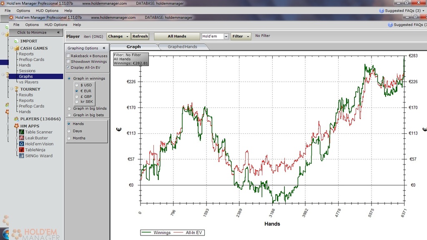Open LeakBuster via its icon
This screenshot has height=240, width=427.
(x=22, y=138)
